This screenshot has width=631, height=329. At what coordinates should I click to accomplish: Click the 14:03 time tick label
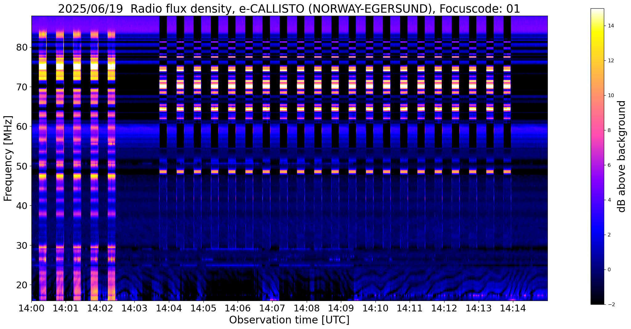135,308
